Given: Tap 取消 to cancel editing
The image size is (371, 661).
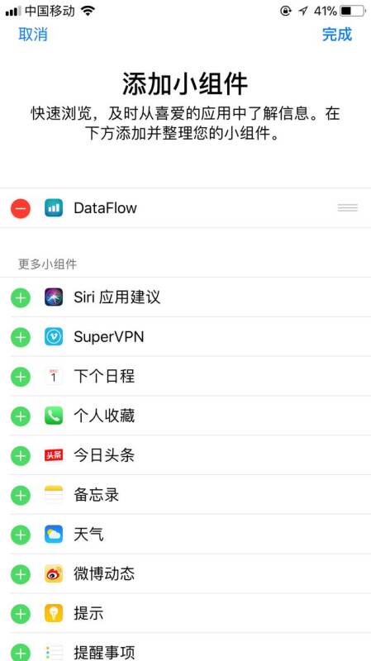Looking at the screenshot, I should point(33,35).
